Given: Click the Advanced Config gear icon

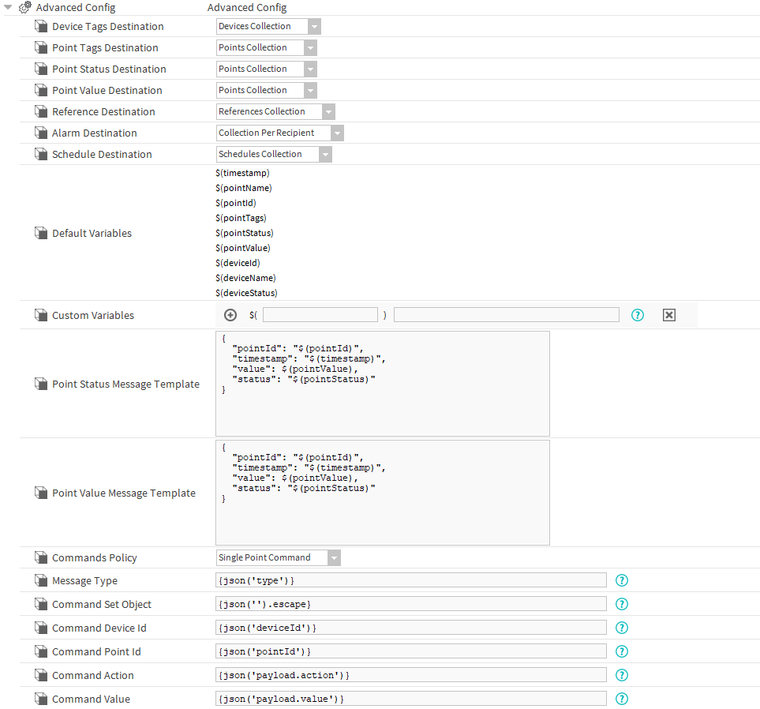Looking at the screenshot, I should click(24, 7).
